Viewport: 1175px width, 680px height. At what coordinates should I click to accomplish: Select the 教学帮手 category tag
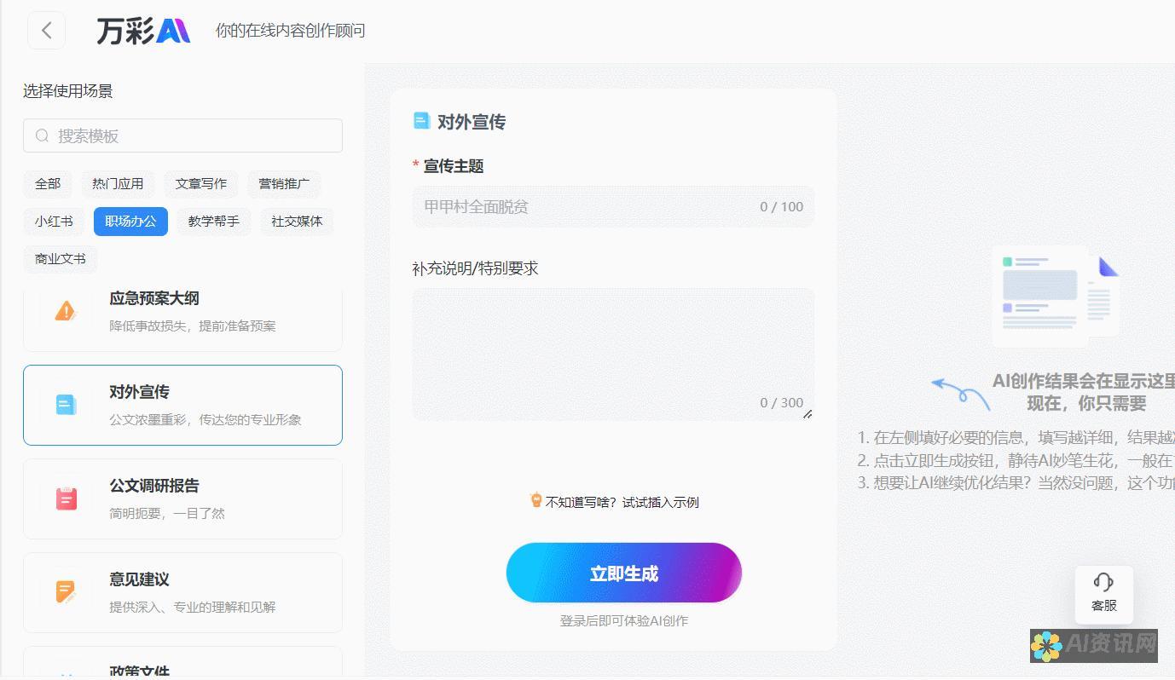(214, 221)
